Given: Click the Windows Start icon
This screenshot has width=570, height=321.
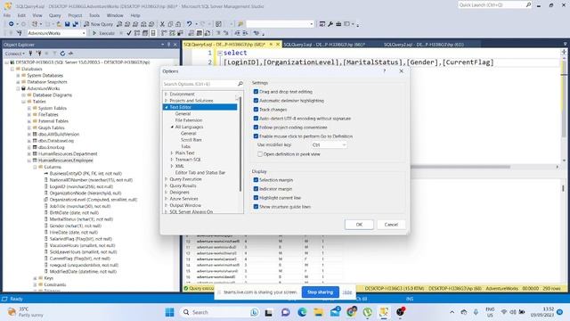Looking at the screenshot, I should tap(169, 312).
